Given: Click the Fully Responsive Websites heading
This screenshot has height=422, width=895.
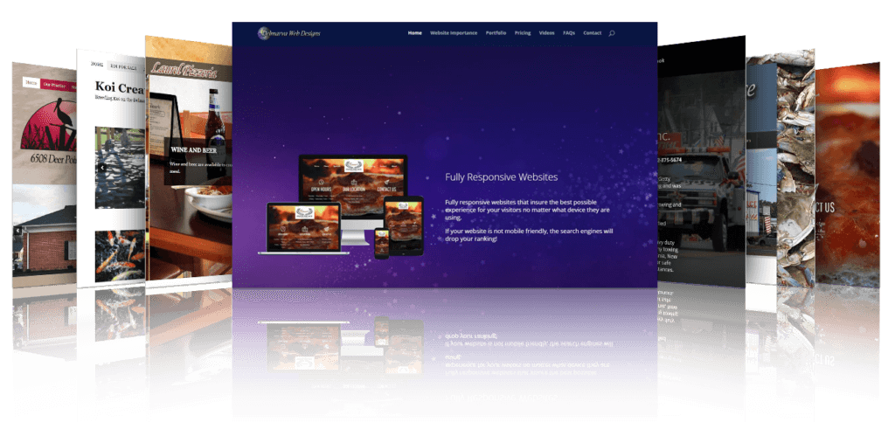Looking at the screenshot, I should click(501, 176).
